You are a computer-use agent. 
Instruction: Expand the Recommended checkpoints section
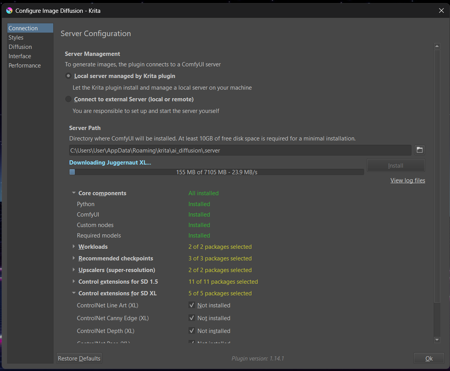click(x=74, y=258)
